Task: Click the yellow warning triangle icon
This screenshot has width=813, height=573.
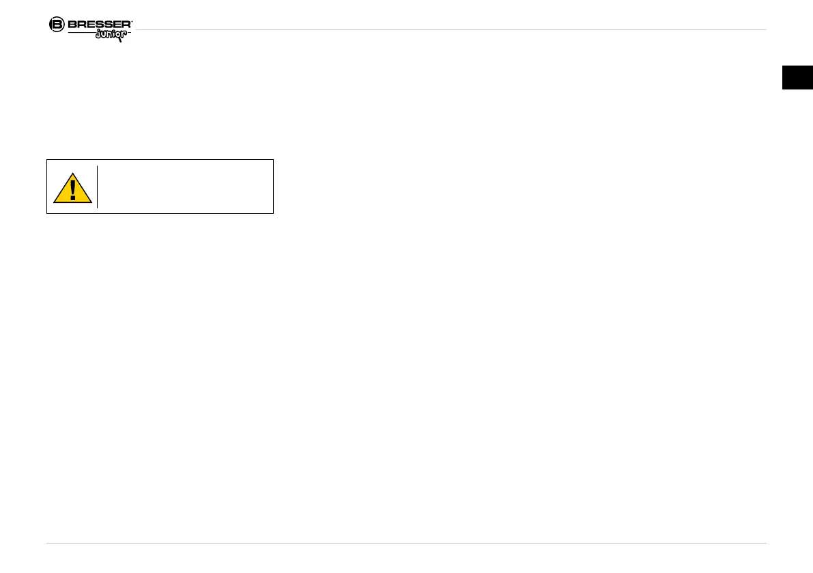Action: click(x=72, y=188)
